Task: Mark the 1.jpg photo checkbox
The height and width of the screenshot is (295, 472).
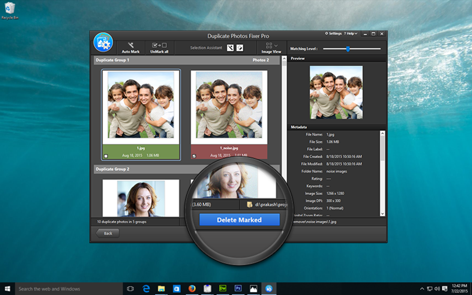Action: (x=106, y=156)
